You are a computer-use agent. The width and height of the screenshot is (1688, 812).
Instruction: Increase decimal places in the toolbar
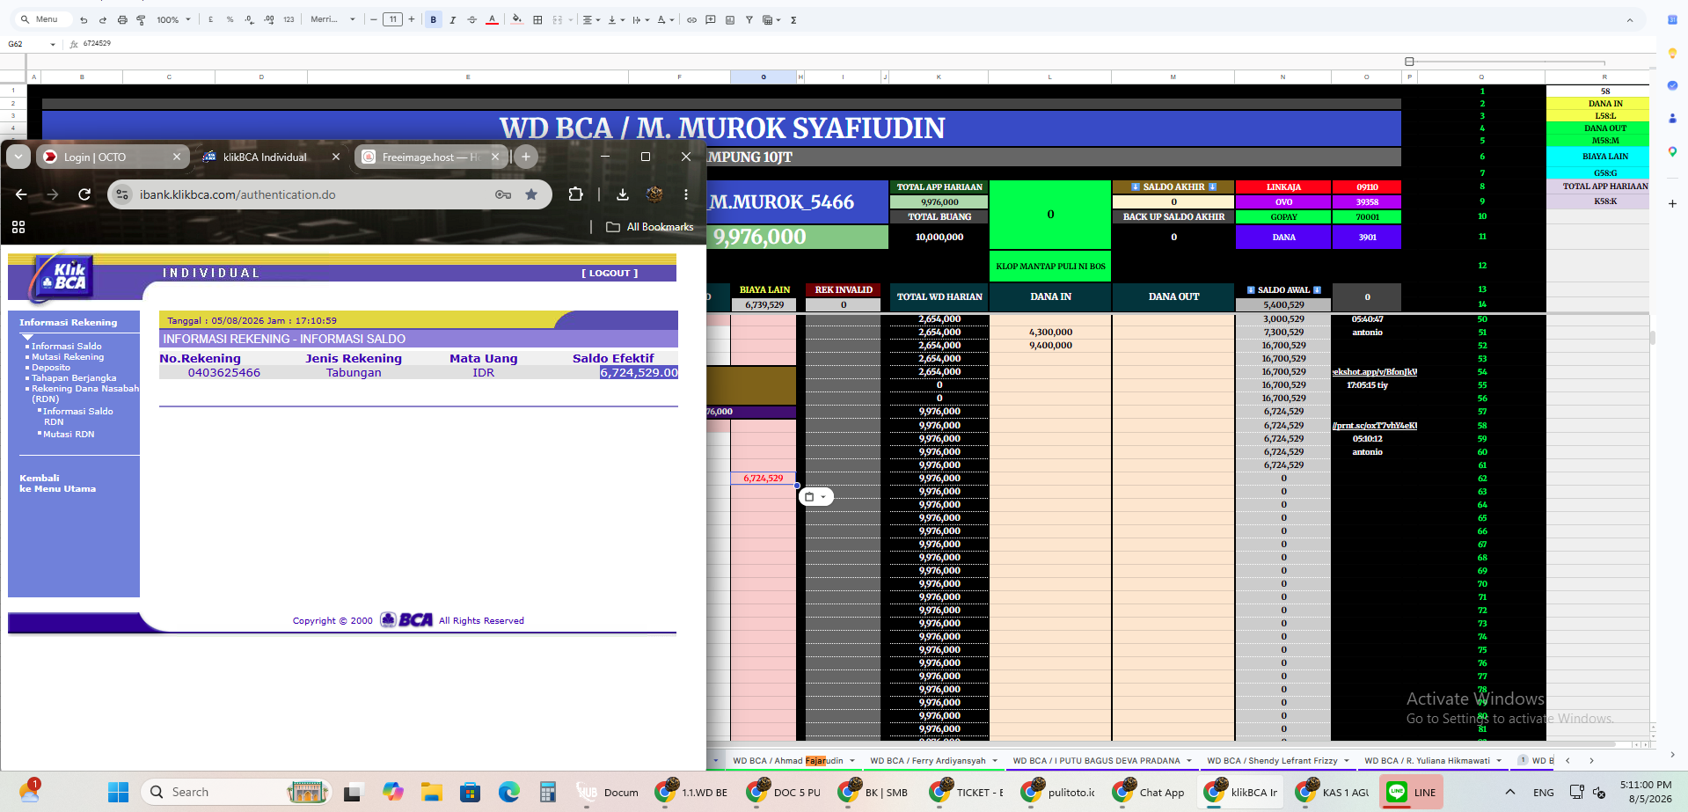269,19
